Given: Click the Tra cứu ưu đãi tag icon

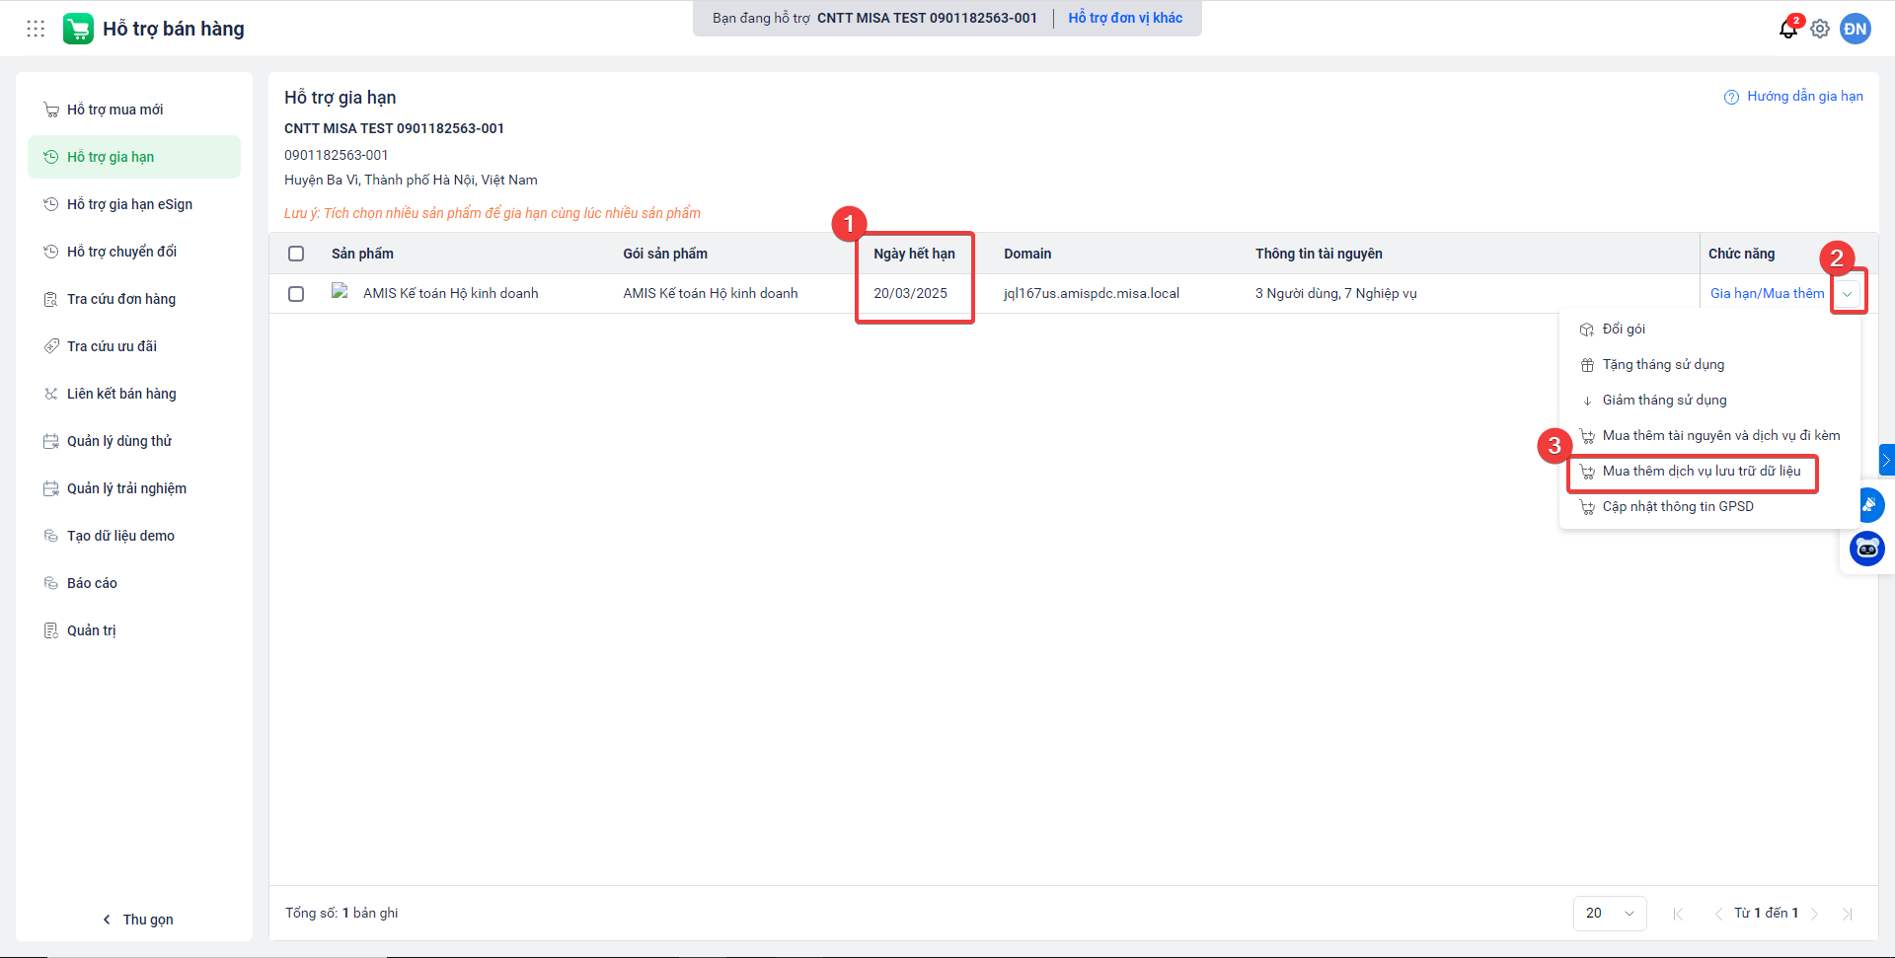Looking at the screenshot, I should pos(51,346).
